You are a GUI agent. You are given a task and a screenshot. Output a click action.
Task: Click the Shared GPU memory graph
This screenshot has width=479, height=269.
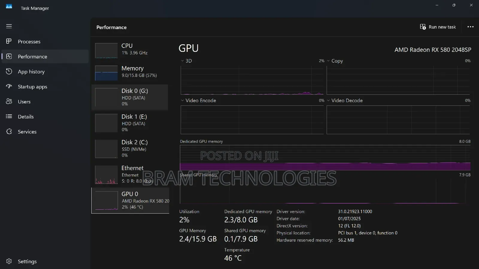(325, 191)
